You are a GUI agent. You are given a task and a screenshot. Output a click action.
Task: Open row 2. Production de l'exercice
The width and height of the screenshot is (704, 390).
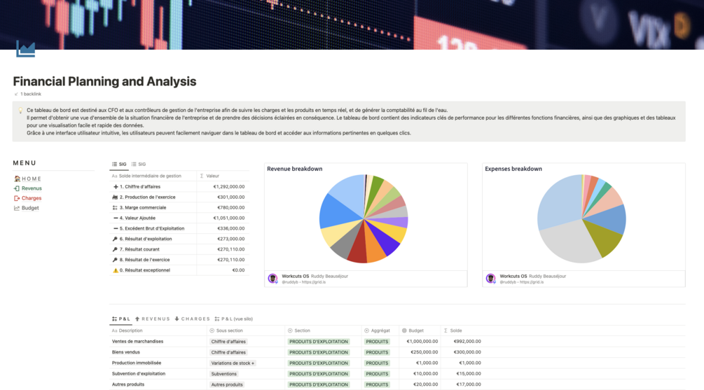point(147,197)
